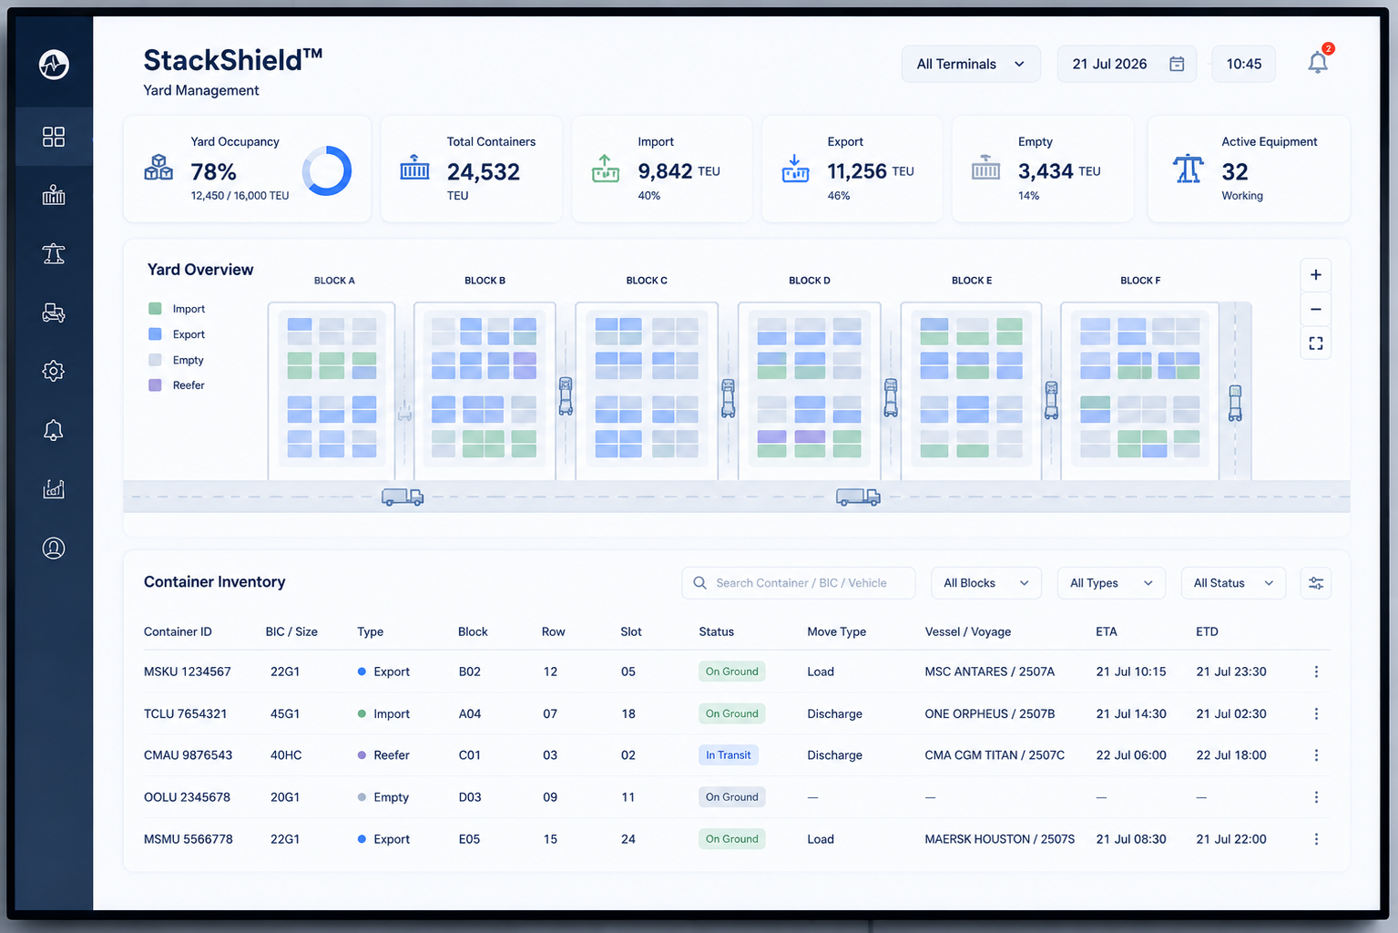Click On Ground badge in MSKU 1234567 row
Viewport: 1398px width, 933px height.
point(731,672)
